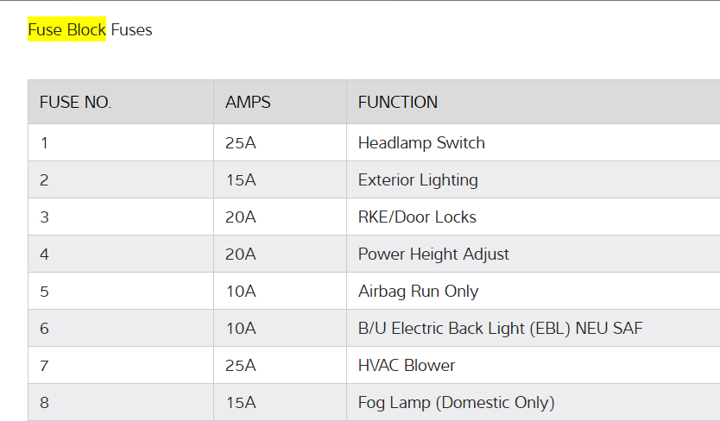Click the 25A rating for HVAC Blower
The width and height of the screenshot is (720, 421).
pos(241,366)
